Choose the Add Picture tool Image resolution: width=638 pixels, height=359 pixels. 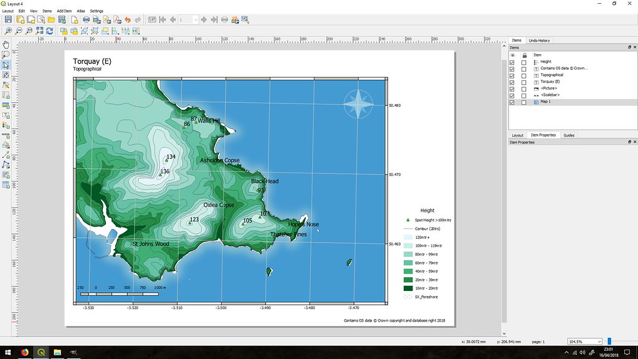[6, 105]
